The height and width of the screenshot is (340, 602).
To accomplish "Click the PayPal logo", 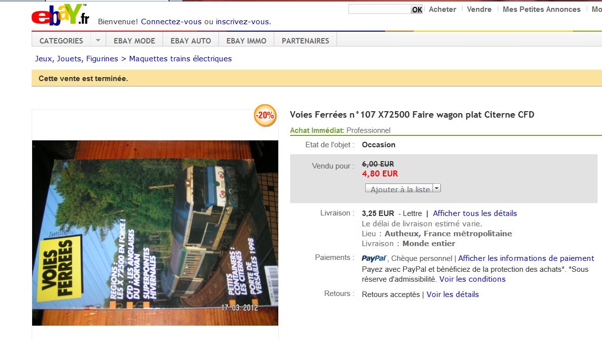I will coord(374,258).
